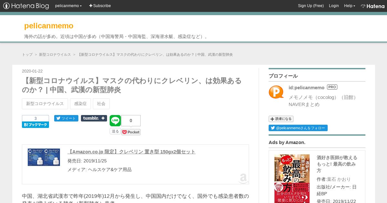The height and width of the screenshot is (203, 387).
Task: Click NAVERまとめ profile text
Action: (304, 104)
